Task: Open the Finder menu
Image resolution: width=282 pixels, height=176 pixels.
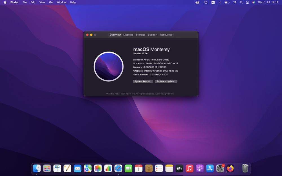Action: [x=14, y=2]
